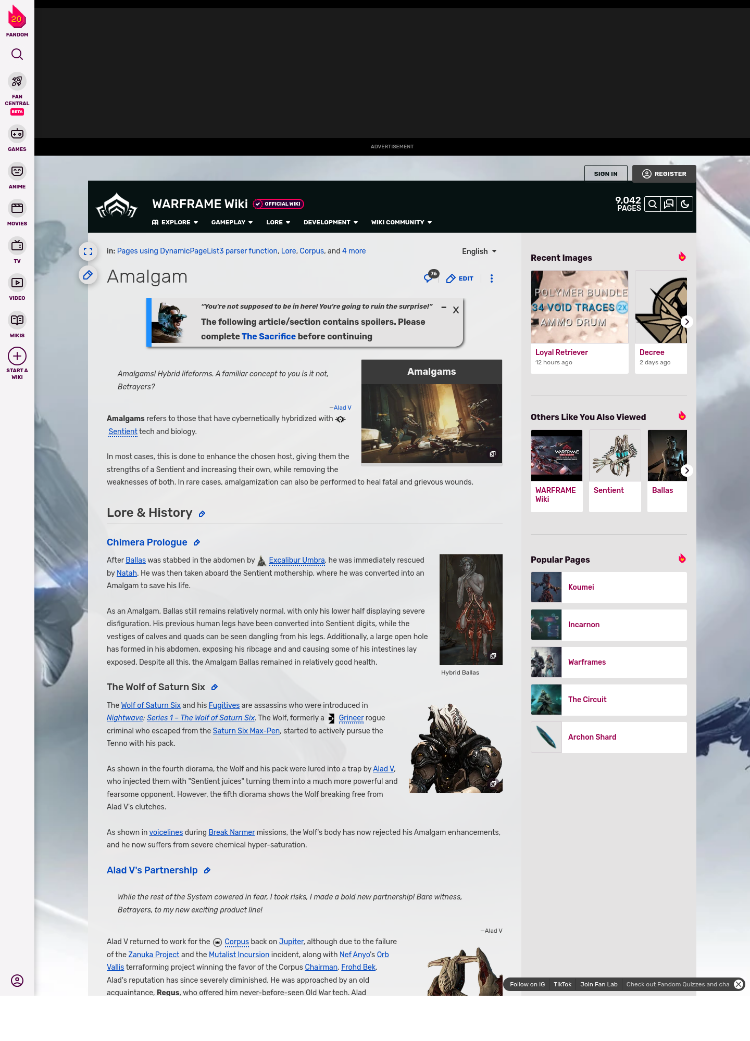The image size is (750, 1041).
Task: Open Fan Central rocket icon
Action: click(x=17, y=82)
